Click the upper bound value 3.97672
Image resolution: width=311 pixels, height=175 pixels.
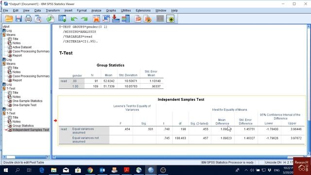(296, 138)
